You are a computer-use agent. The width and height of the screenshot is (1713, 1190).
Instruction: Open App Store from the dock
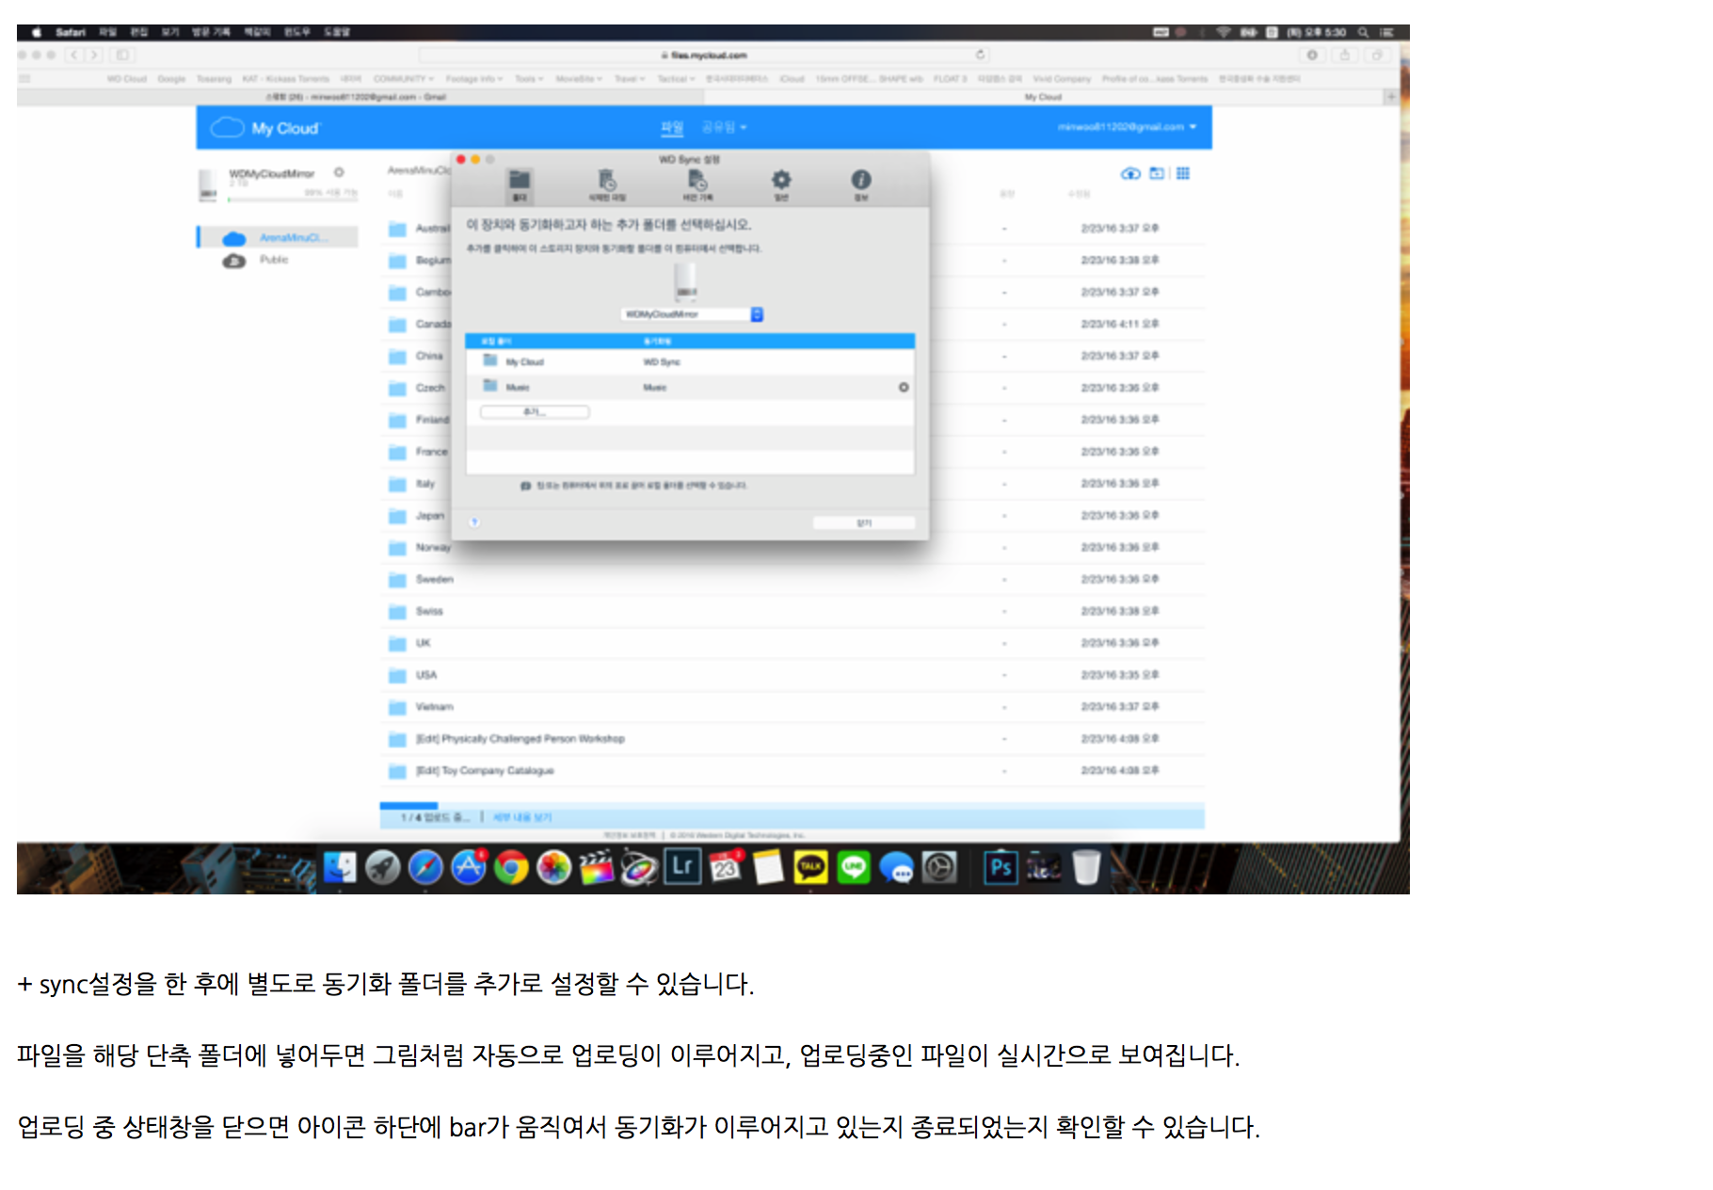pyautogui.click(x=469, y=867)
